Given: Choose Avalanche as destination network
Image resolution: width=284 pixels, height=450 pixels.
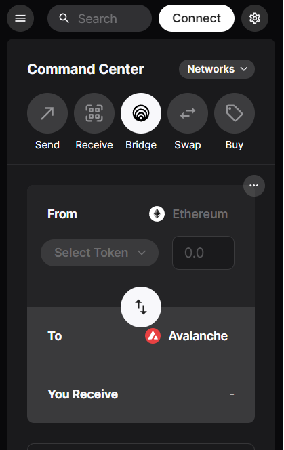Looking at the screenshot, I should [x=198, y=336].
